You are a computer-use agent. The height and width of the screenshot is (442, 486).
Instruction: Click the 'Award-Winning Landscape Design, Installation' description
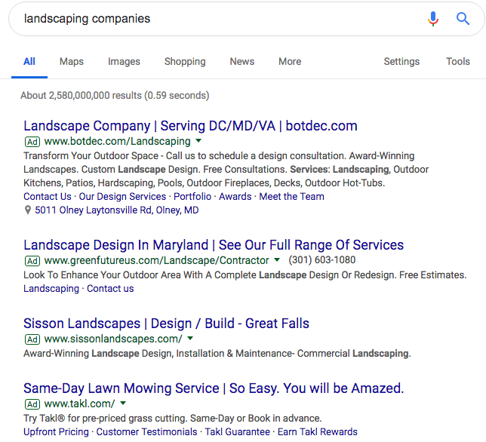click(217, 353)
